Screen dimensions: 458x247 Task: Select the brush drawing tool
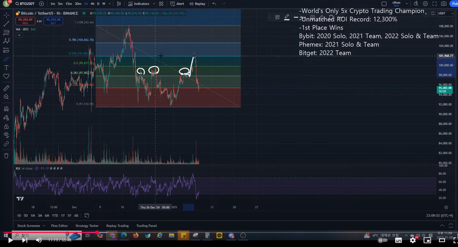[x=6, y=59]
